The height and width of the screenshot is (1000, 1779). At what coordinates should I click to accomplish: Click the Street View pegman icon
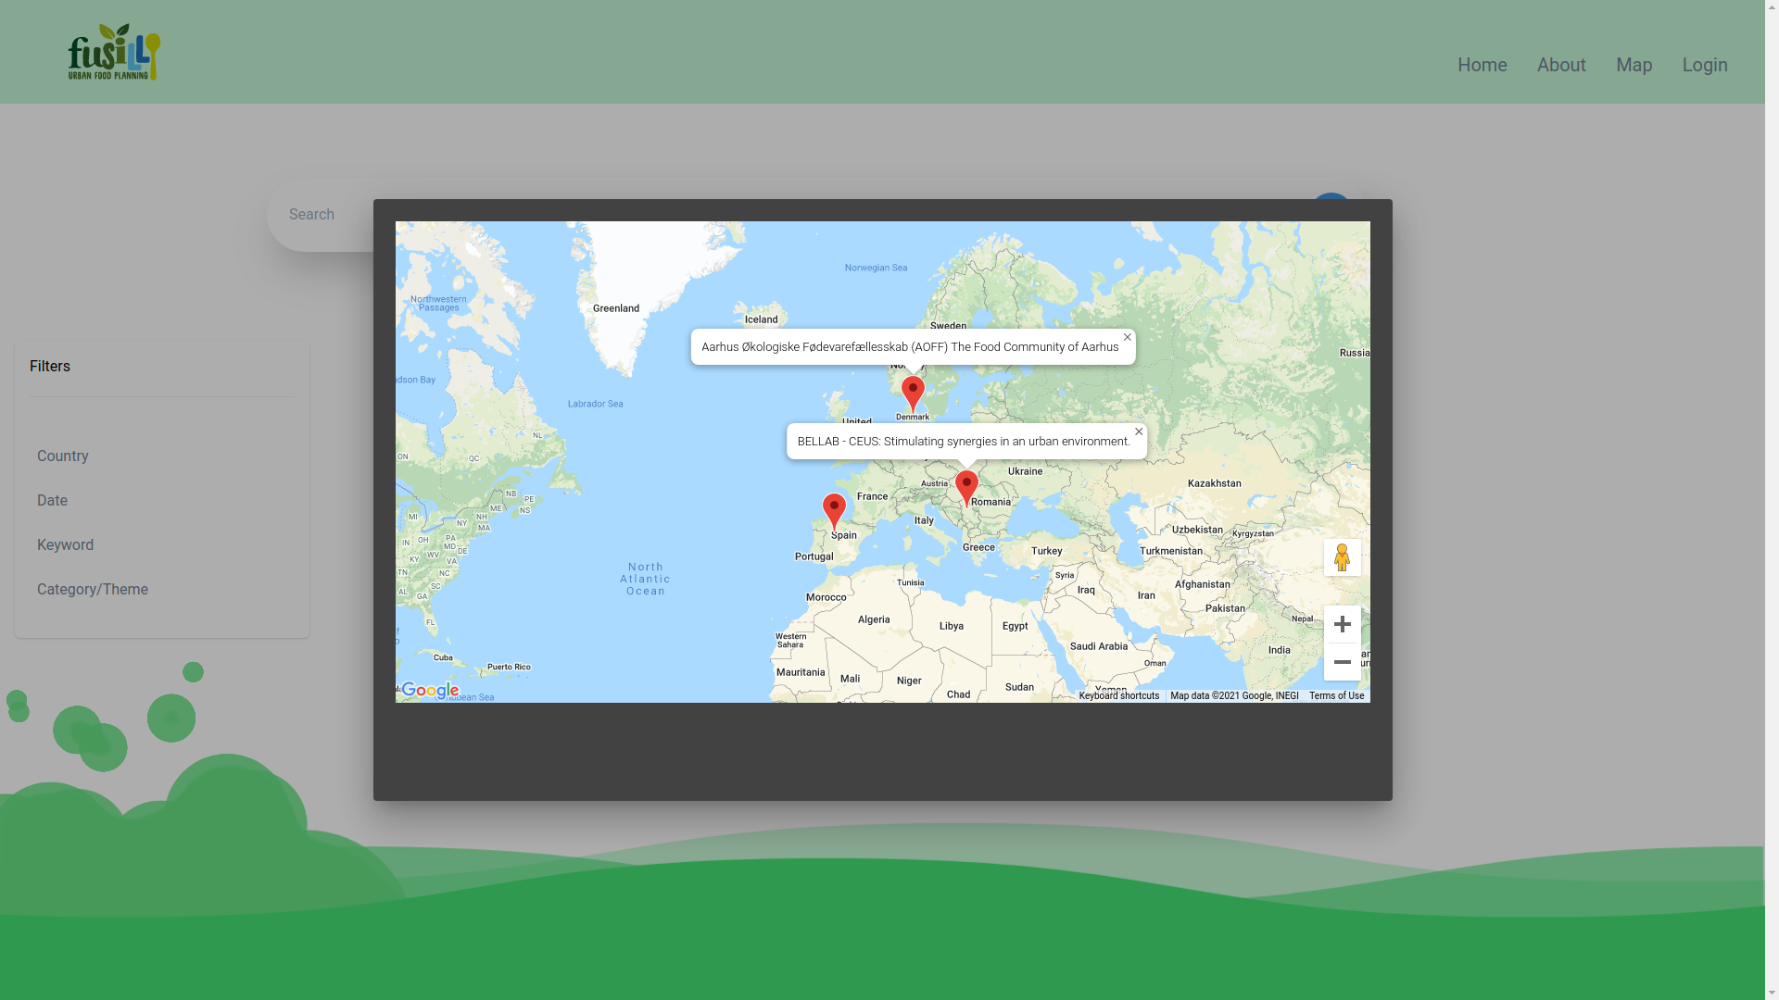1343,558
